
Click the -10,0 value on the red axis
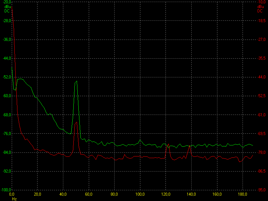[262, 2]
